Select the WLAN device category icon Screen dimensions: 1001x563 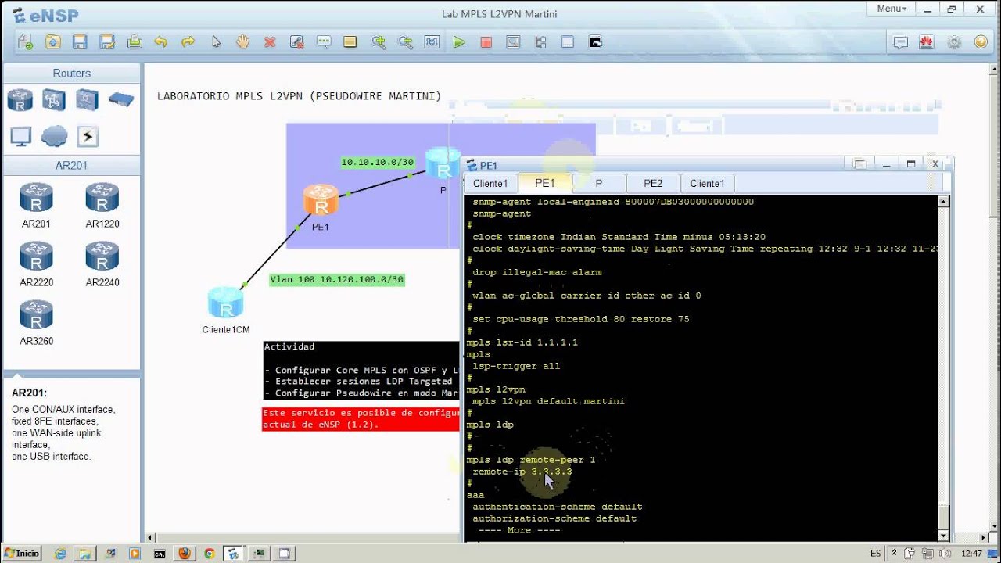tap(88, 100)
